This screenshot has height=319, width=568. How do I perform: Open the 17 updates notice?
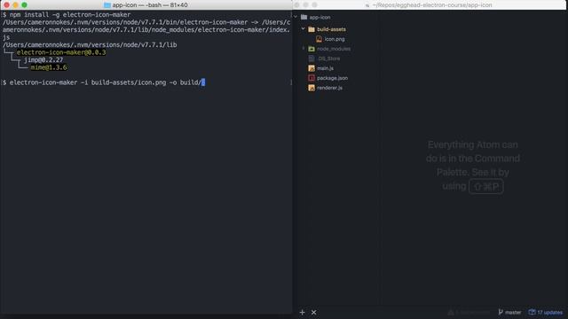pos(550,313)
